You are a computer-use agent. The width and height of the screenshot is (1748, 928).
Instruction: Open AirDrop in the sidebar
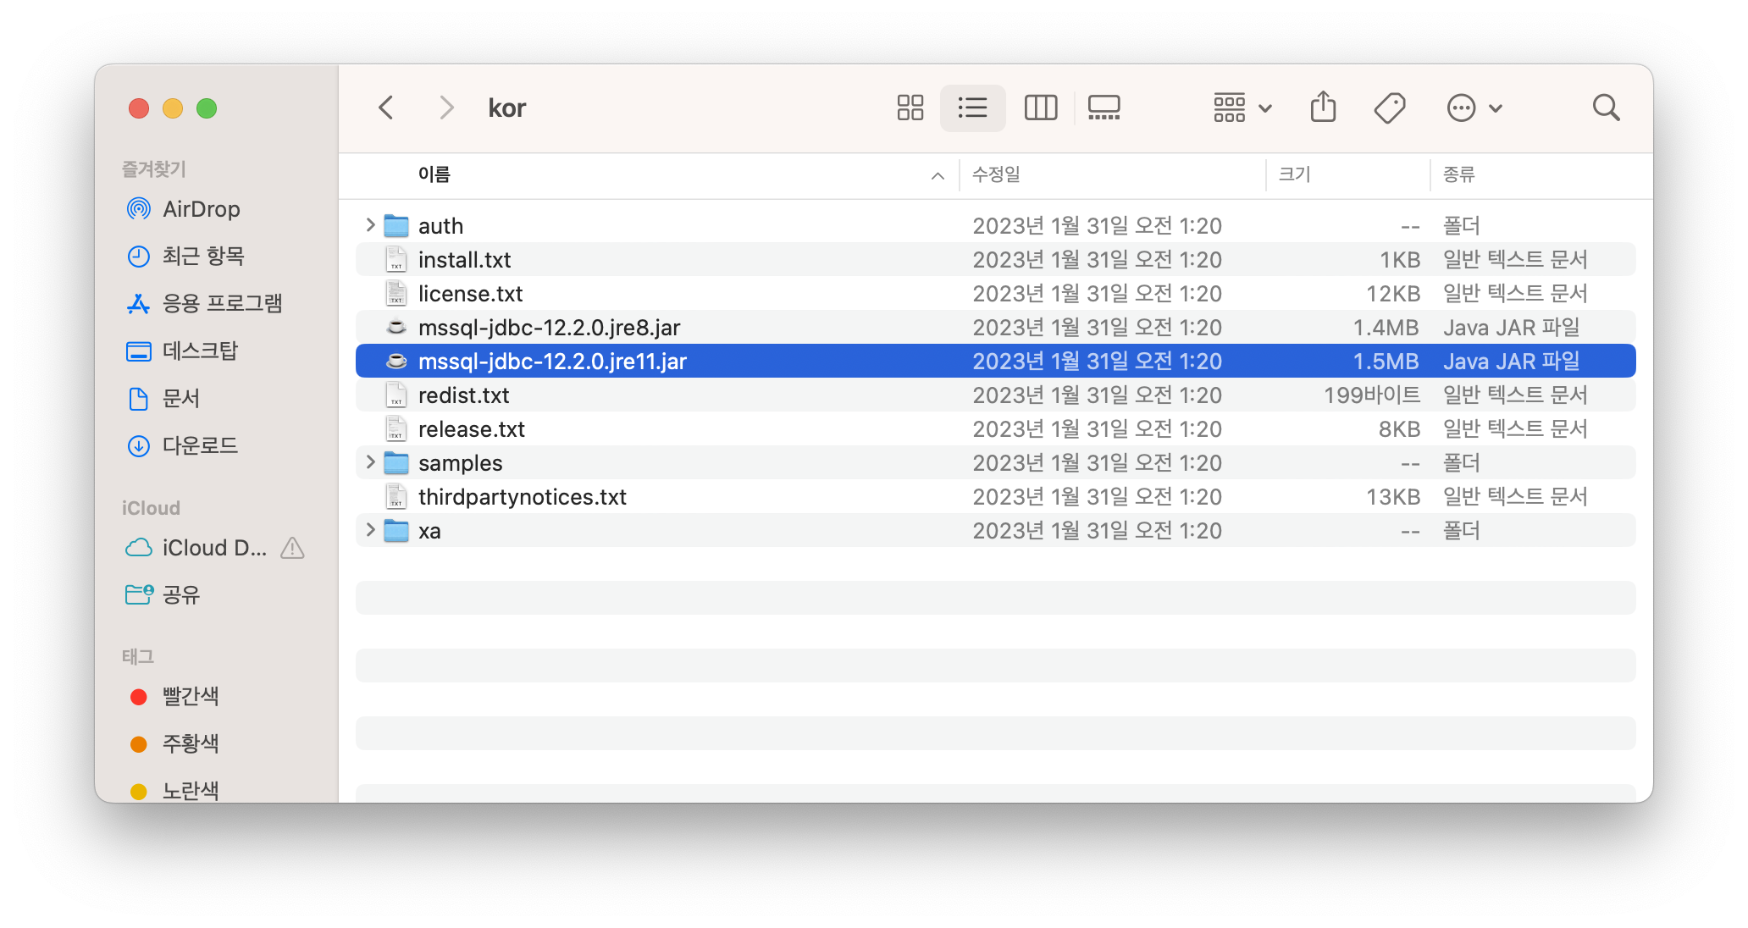tap(201, 209)
